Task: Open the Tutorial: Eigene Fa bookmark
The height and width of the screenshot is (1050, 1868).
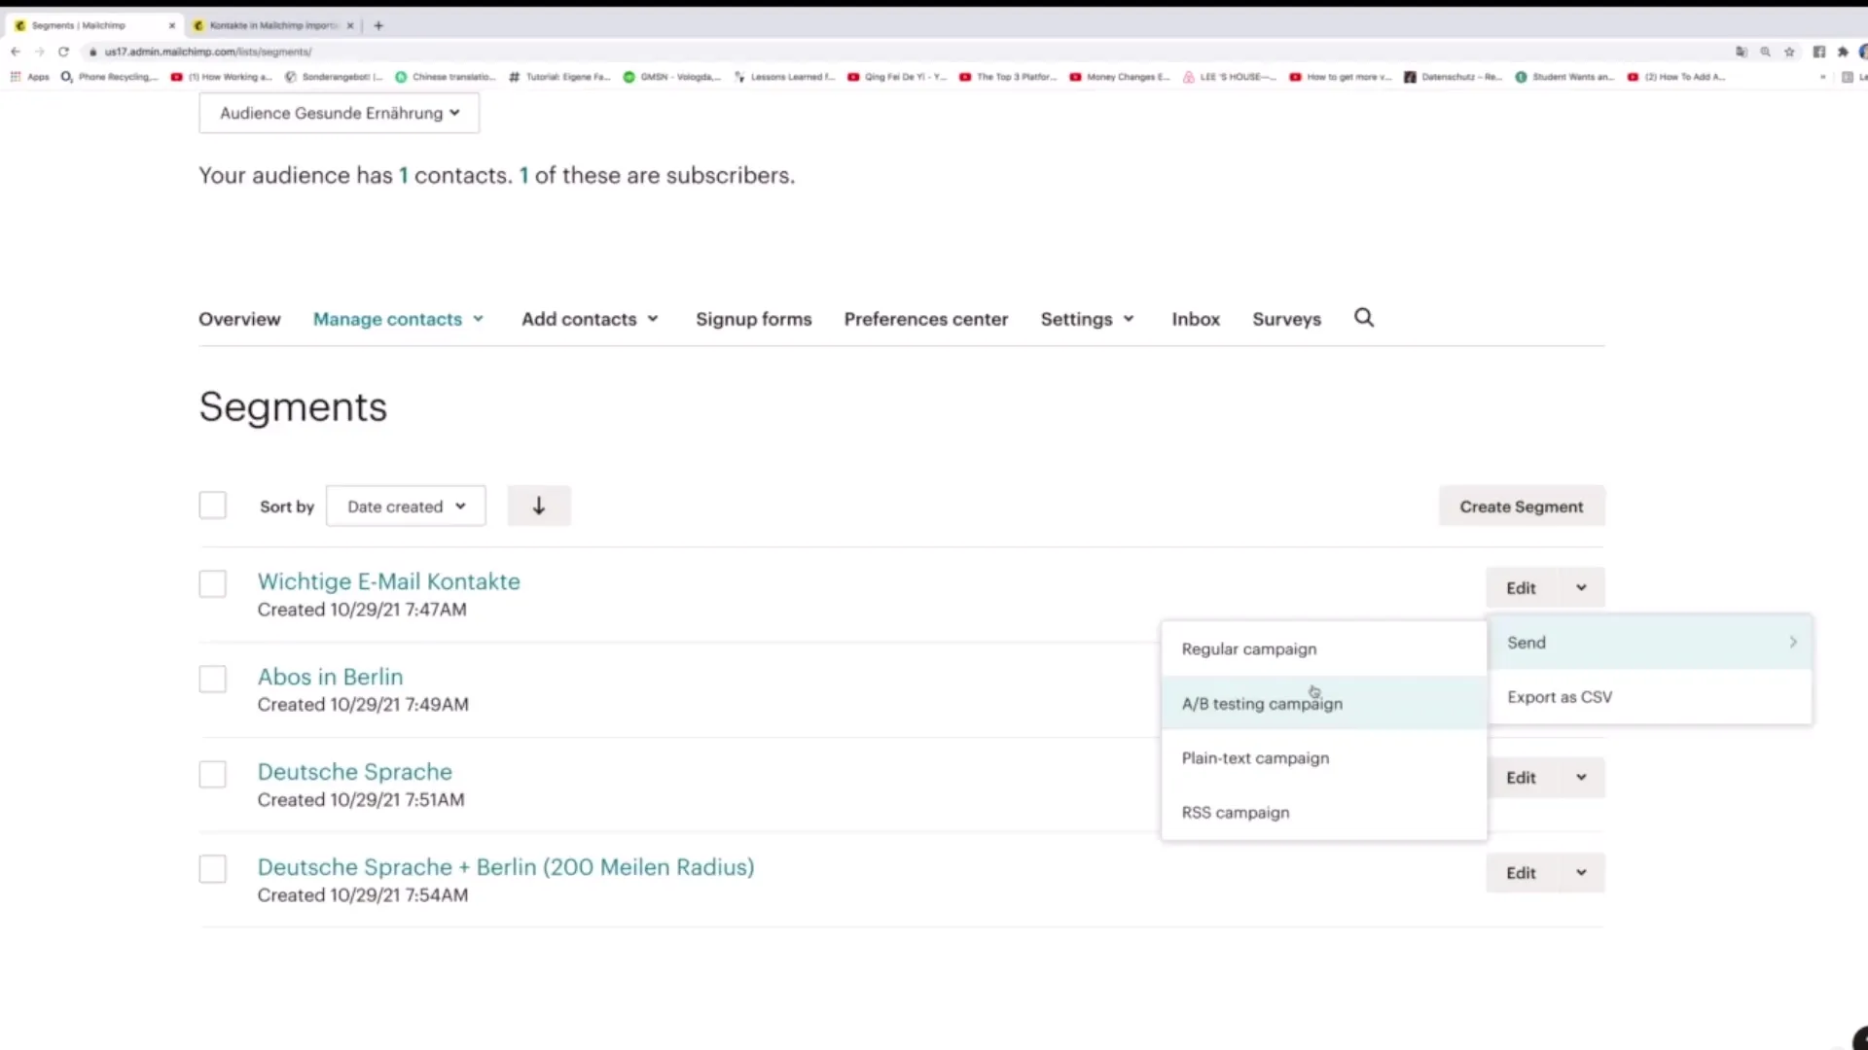Action: (x=559, y=77)
